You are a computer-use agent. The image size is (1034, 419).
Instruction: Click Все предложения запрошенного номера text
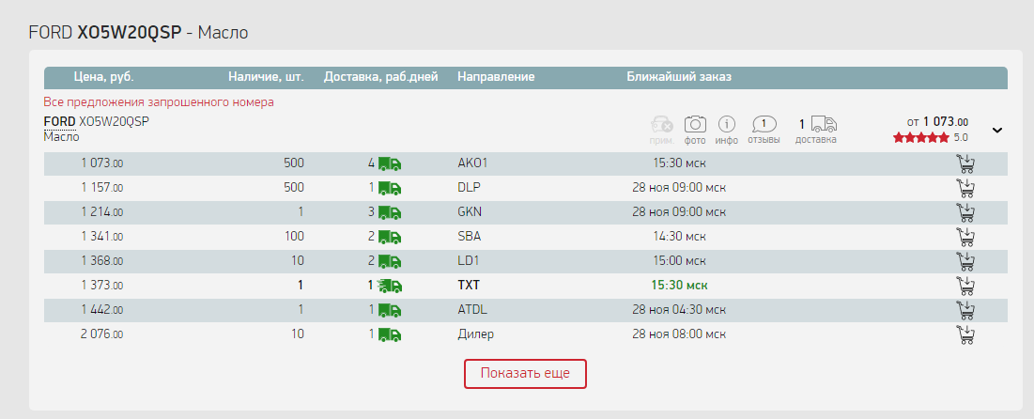pyautogui.click(x=159, y=102)
